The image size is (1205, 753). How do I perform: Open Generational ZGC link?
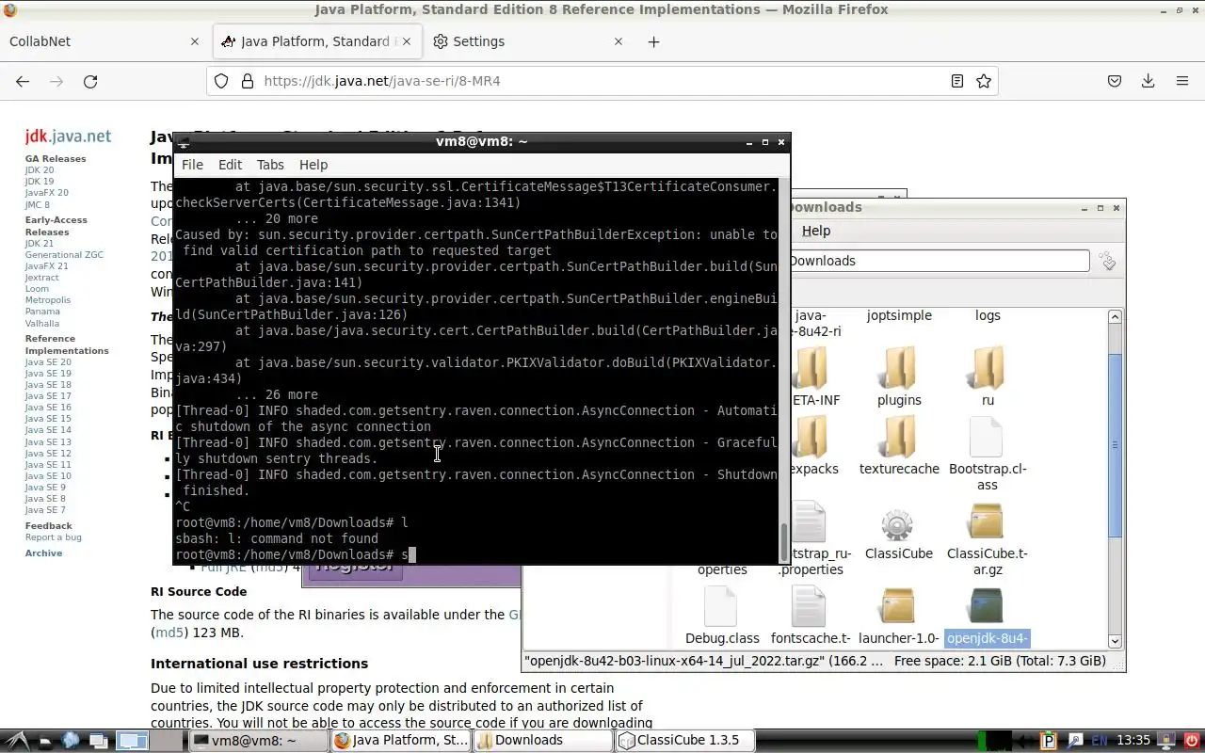click(x=65, y=255)
